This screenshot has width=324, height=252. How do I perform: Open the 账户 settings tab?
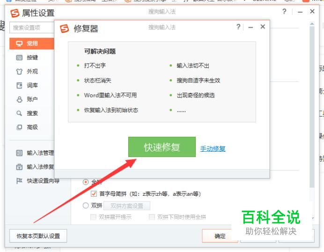click(32, 99)
